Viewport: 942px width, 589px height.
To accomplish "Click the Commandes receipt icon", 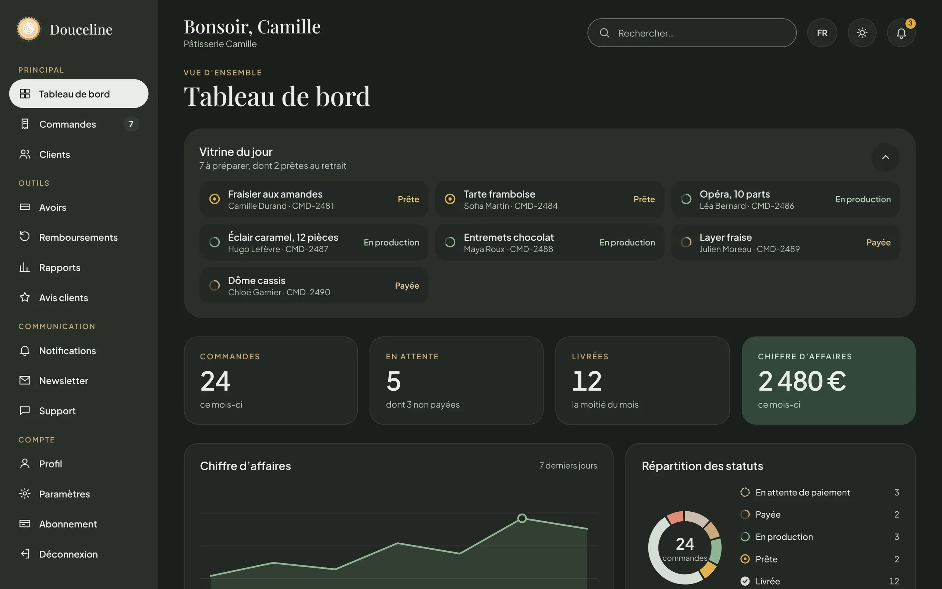I will click(x=25, y=124).
